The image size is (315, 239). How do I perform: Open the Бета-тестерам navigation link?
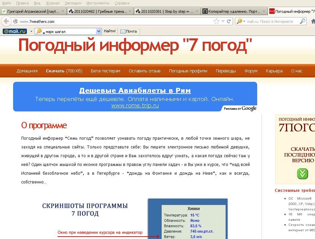pos(106,71)
